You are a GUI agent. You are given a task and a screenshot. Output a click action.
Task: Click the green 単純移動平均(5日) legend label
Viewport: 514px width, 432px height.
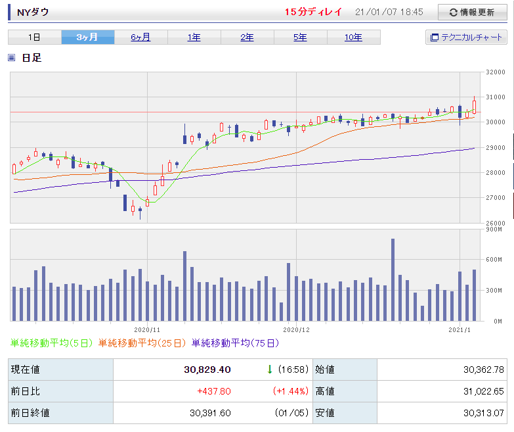coord(52,343)
